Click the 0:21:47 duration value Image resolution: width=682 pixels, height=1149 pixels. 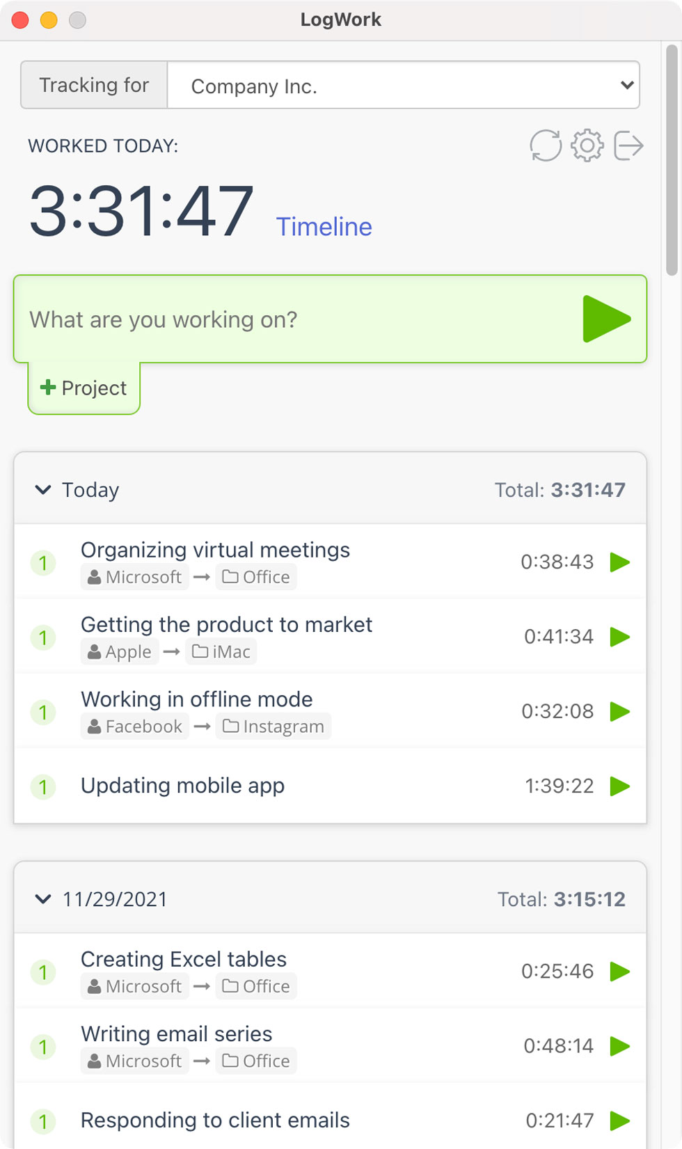[x=560, y=1120]
